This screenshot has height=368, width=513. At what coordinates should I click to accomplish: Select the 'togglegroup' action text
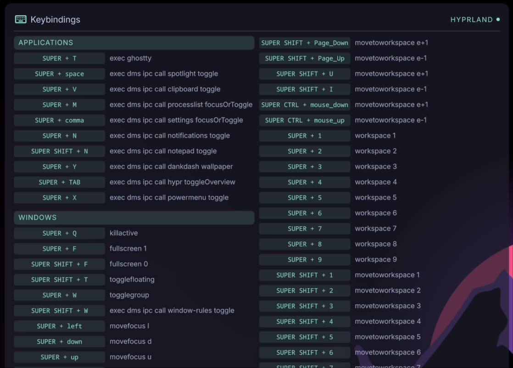[x=129, y=295]
